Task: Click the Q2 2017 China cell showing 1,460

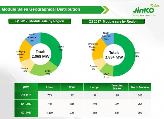Action: (49, 112)
